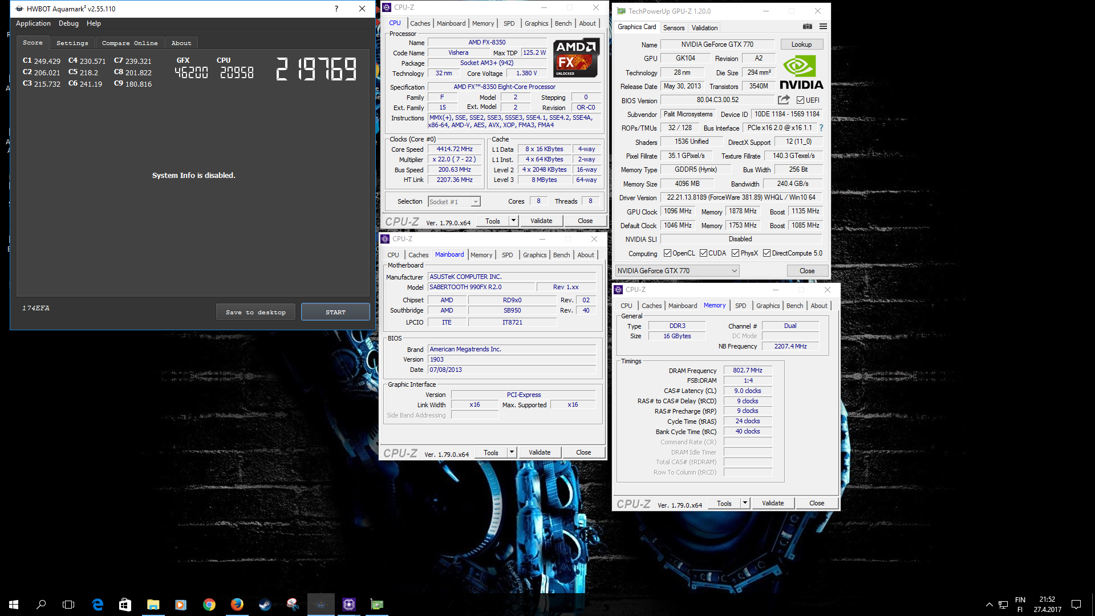Click GPU Name field NVIDIA GeForce GTX 770
1095x616 pixels.
click(717, 44)
